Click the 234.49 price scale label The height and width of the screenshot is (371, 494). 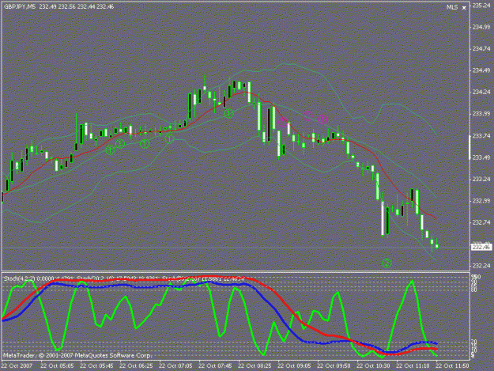point(481,70)
